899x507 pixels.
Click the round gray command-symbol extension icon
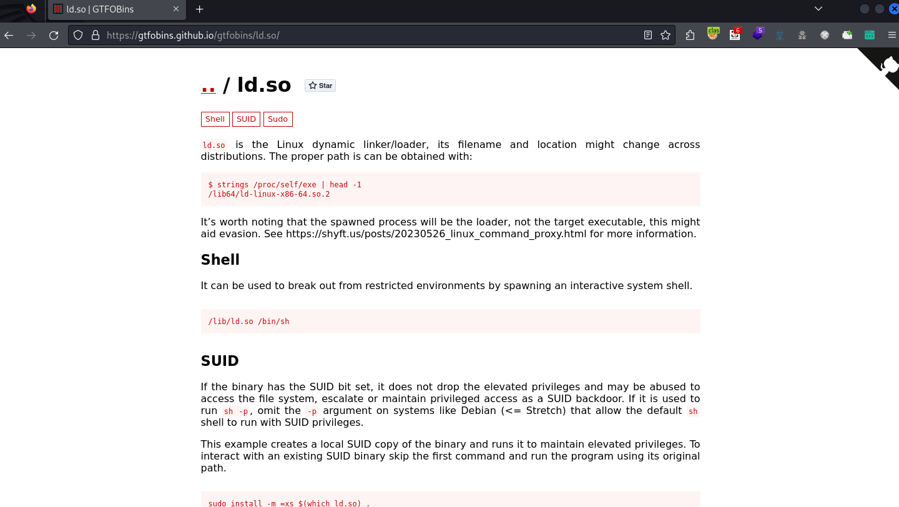(x=825, y=36)
